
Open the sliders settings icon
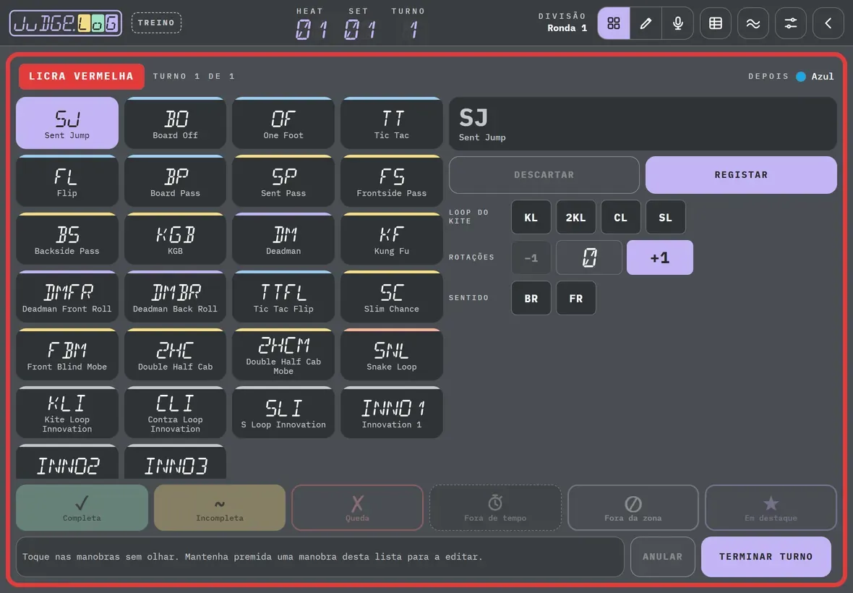pyautogui.click(x=790, y=23)
